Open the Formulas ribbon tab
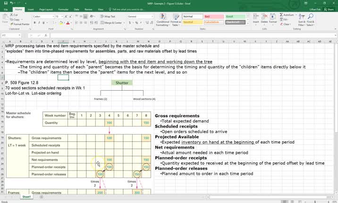The image size is (338, 203). [63, 9]
